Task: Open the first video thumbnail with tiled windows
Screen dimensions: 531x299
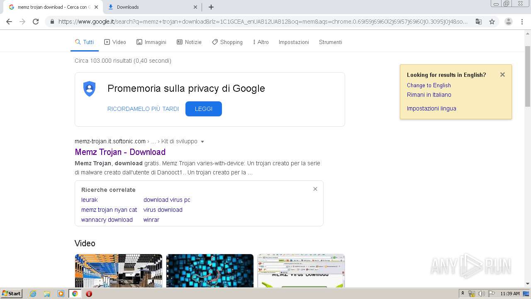Action: click(118, 270)
